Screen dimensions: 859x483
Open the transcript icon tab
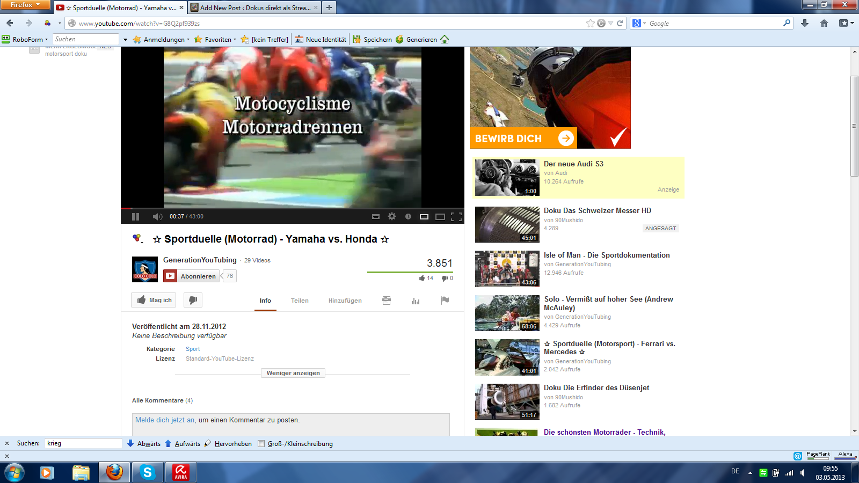[387, 301]
